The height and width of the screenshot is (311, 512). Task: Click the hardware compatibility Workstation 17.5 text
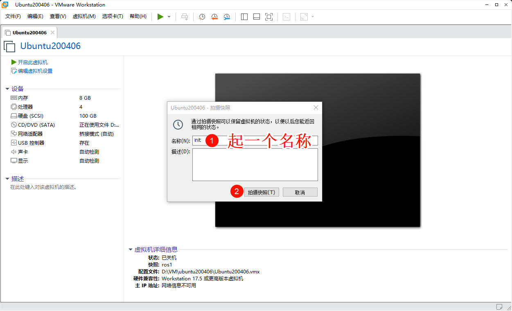point(203,278)
